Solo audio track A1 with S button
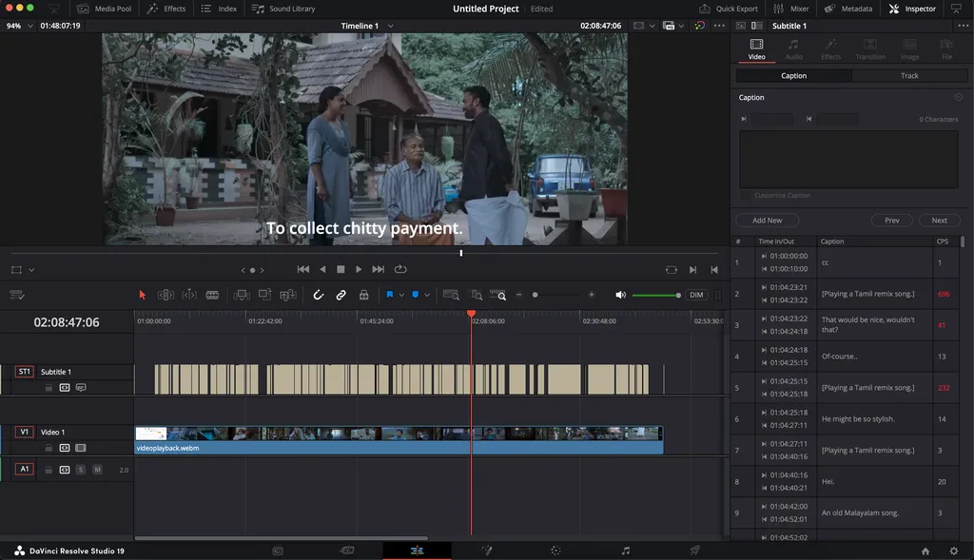This screenshot has width=974, height=560. [x=81, y=470]
